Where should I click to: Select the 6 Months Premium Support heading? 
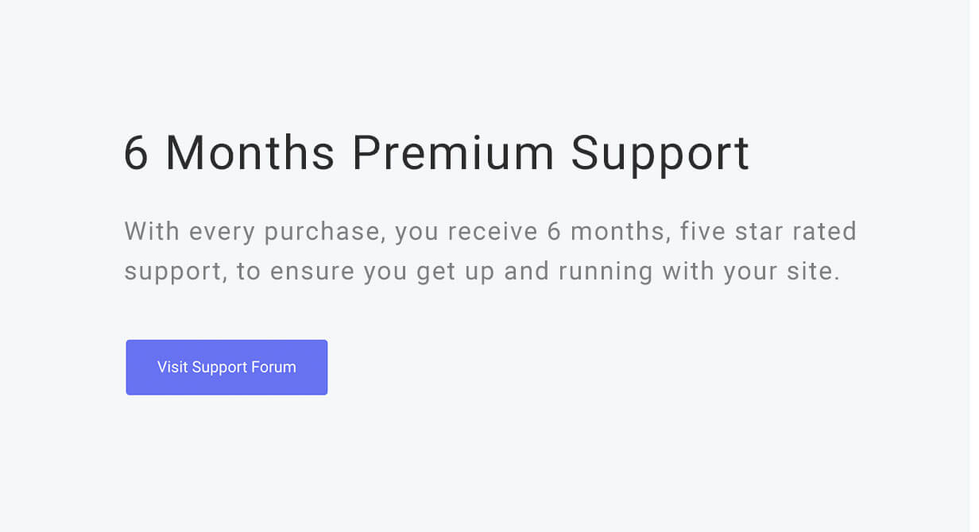pyautogui.click(x=437, y=153)
